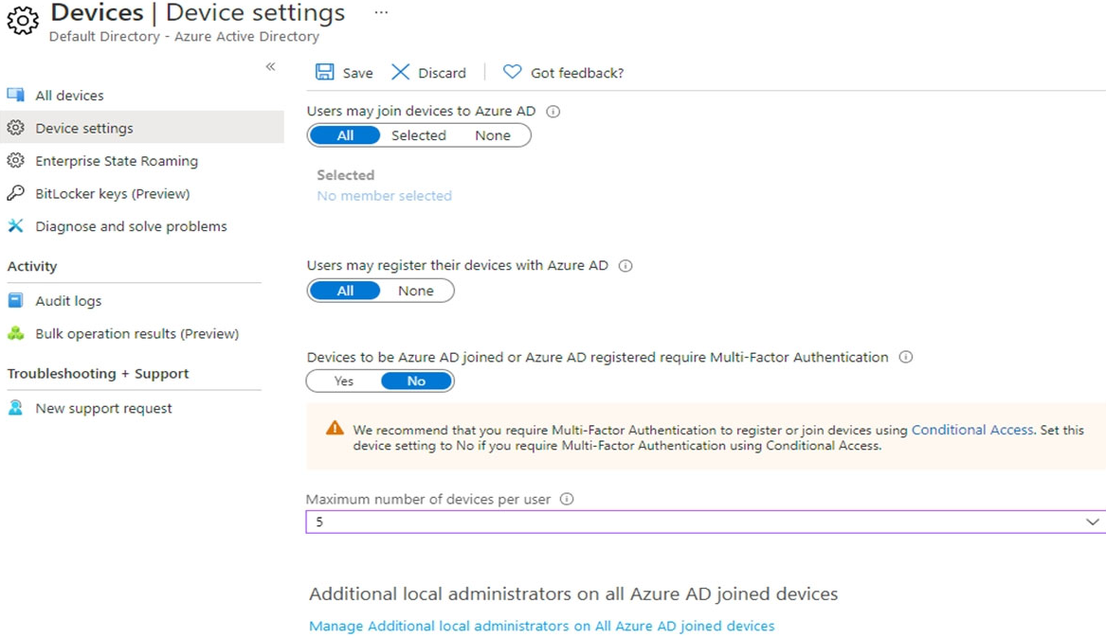The width and height of the screenshot is (1106, 638).
Task: Open the ellipsis more options menu
Action: coord(381,13)
